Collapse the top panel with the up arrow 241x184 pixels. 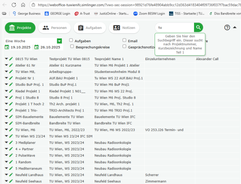pos(235,27)
